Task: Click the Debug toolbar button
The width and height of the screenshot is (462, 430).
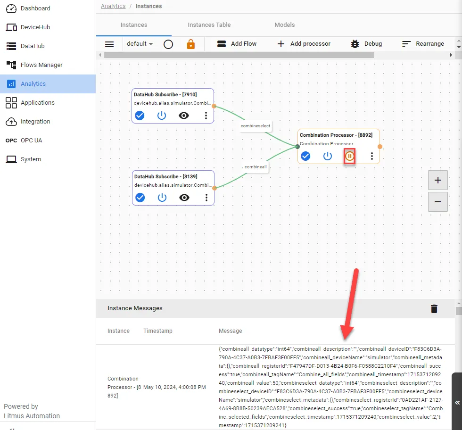Action: pos(366,44)
